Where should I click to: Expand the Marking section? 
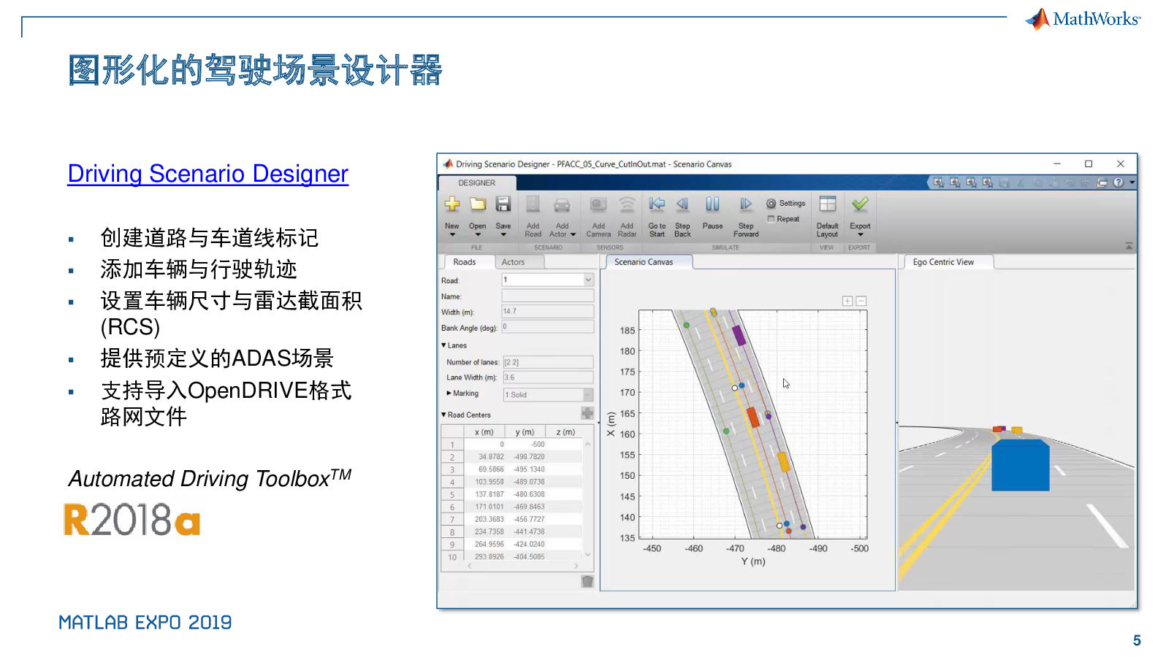[x=449, y=393]
